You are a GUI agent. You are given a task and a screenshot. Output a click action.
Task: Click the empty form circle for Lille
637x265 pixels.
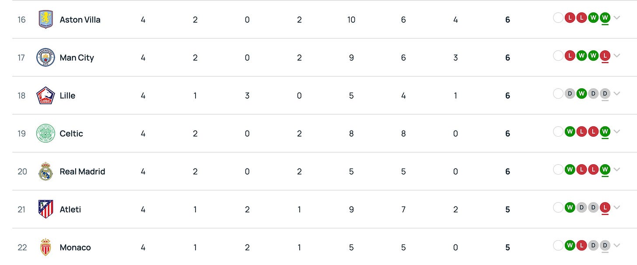(558, 94)
